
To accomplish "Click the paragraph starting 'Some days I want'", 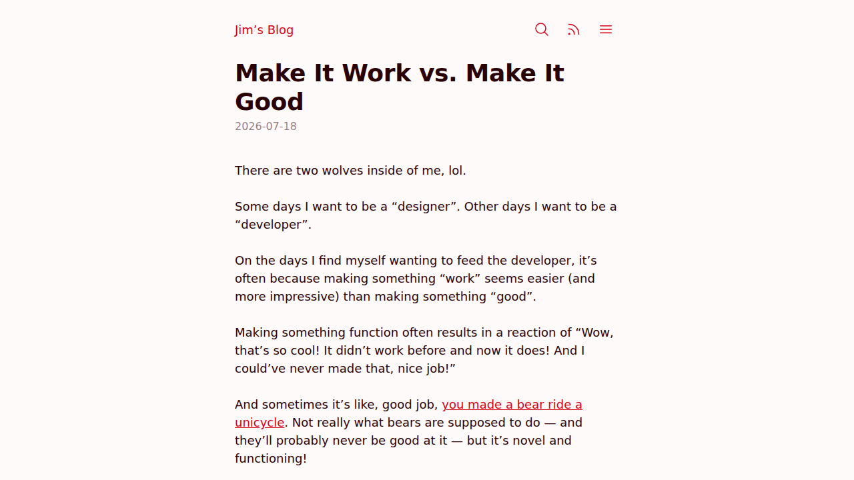I will (x=426, y=215).
